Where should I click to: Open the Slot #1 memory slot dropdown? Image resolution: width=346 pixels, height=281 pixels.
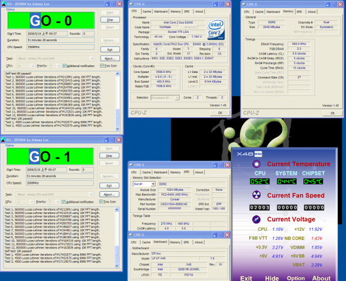click(153, 184)
